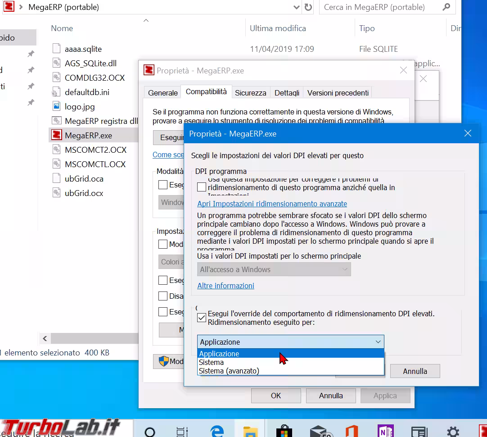Screen dimensions: 487x437
Task: Sort by the Tipo column header
Action: pyautogui.click(x=367, y=28)
